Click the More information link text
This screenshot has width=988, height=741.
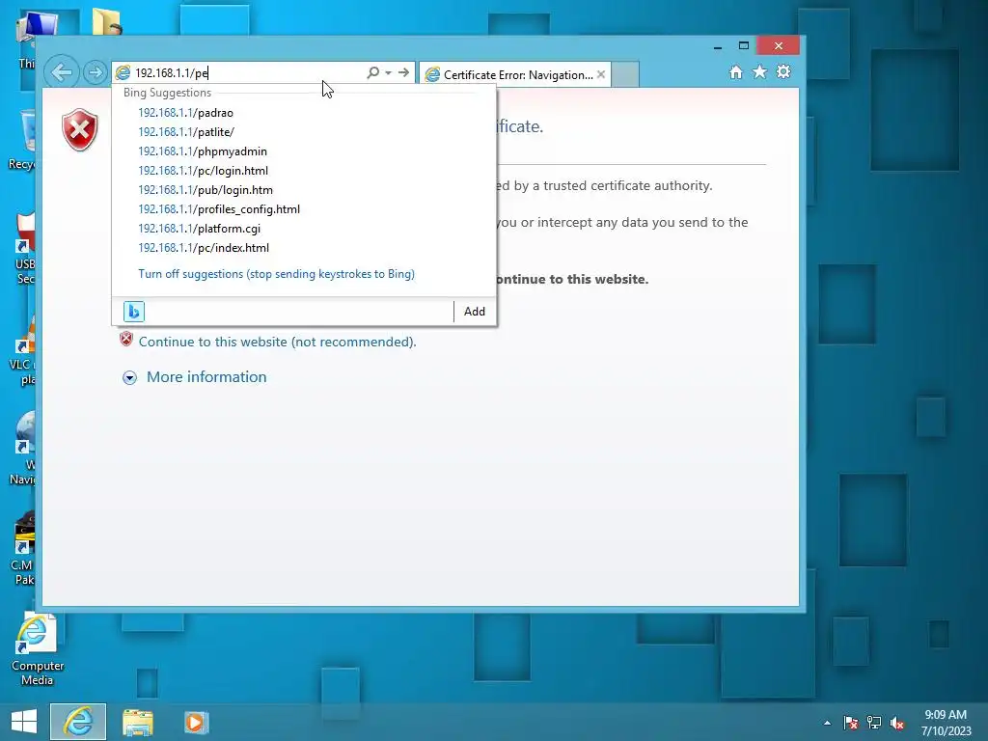[x=206, y=377]
